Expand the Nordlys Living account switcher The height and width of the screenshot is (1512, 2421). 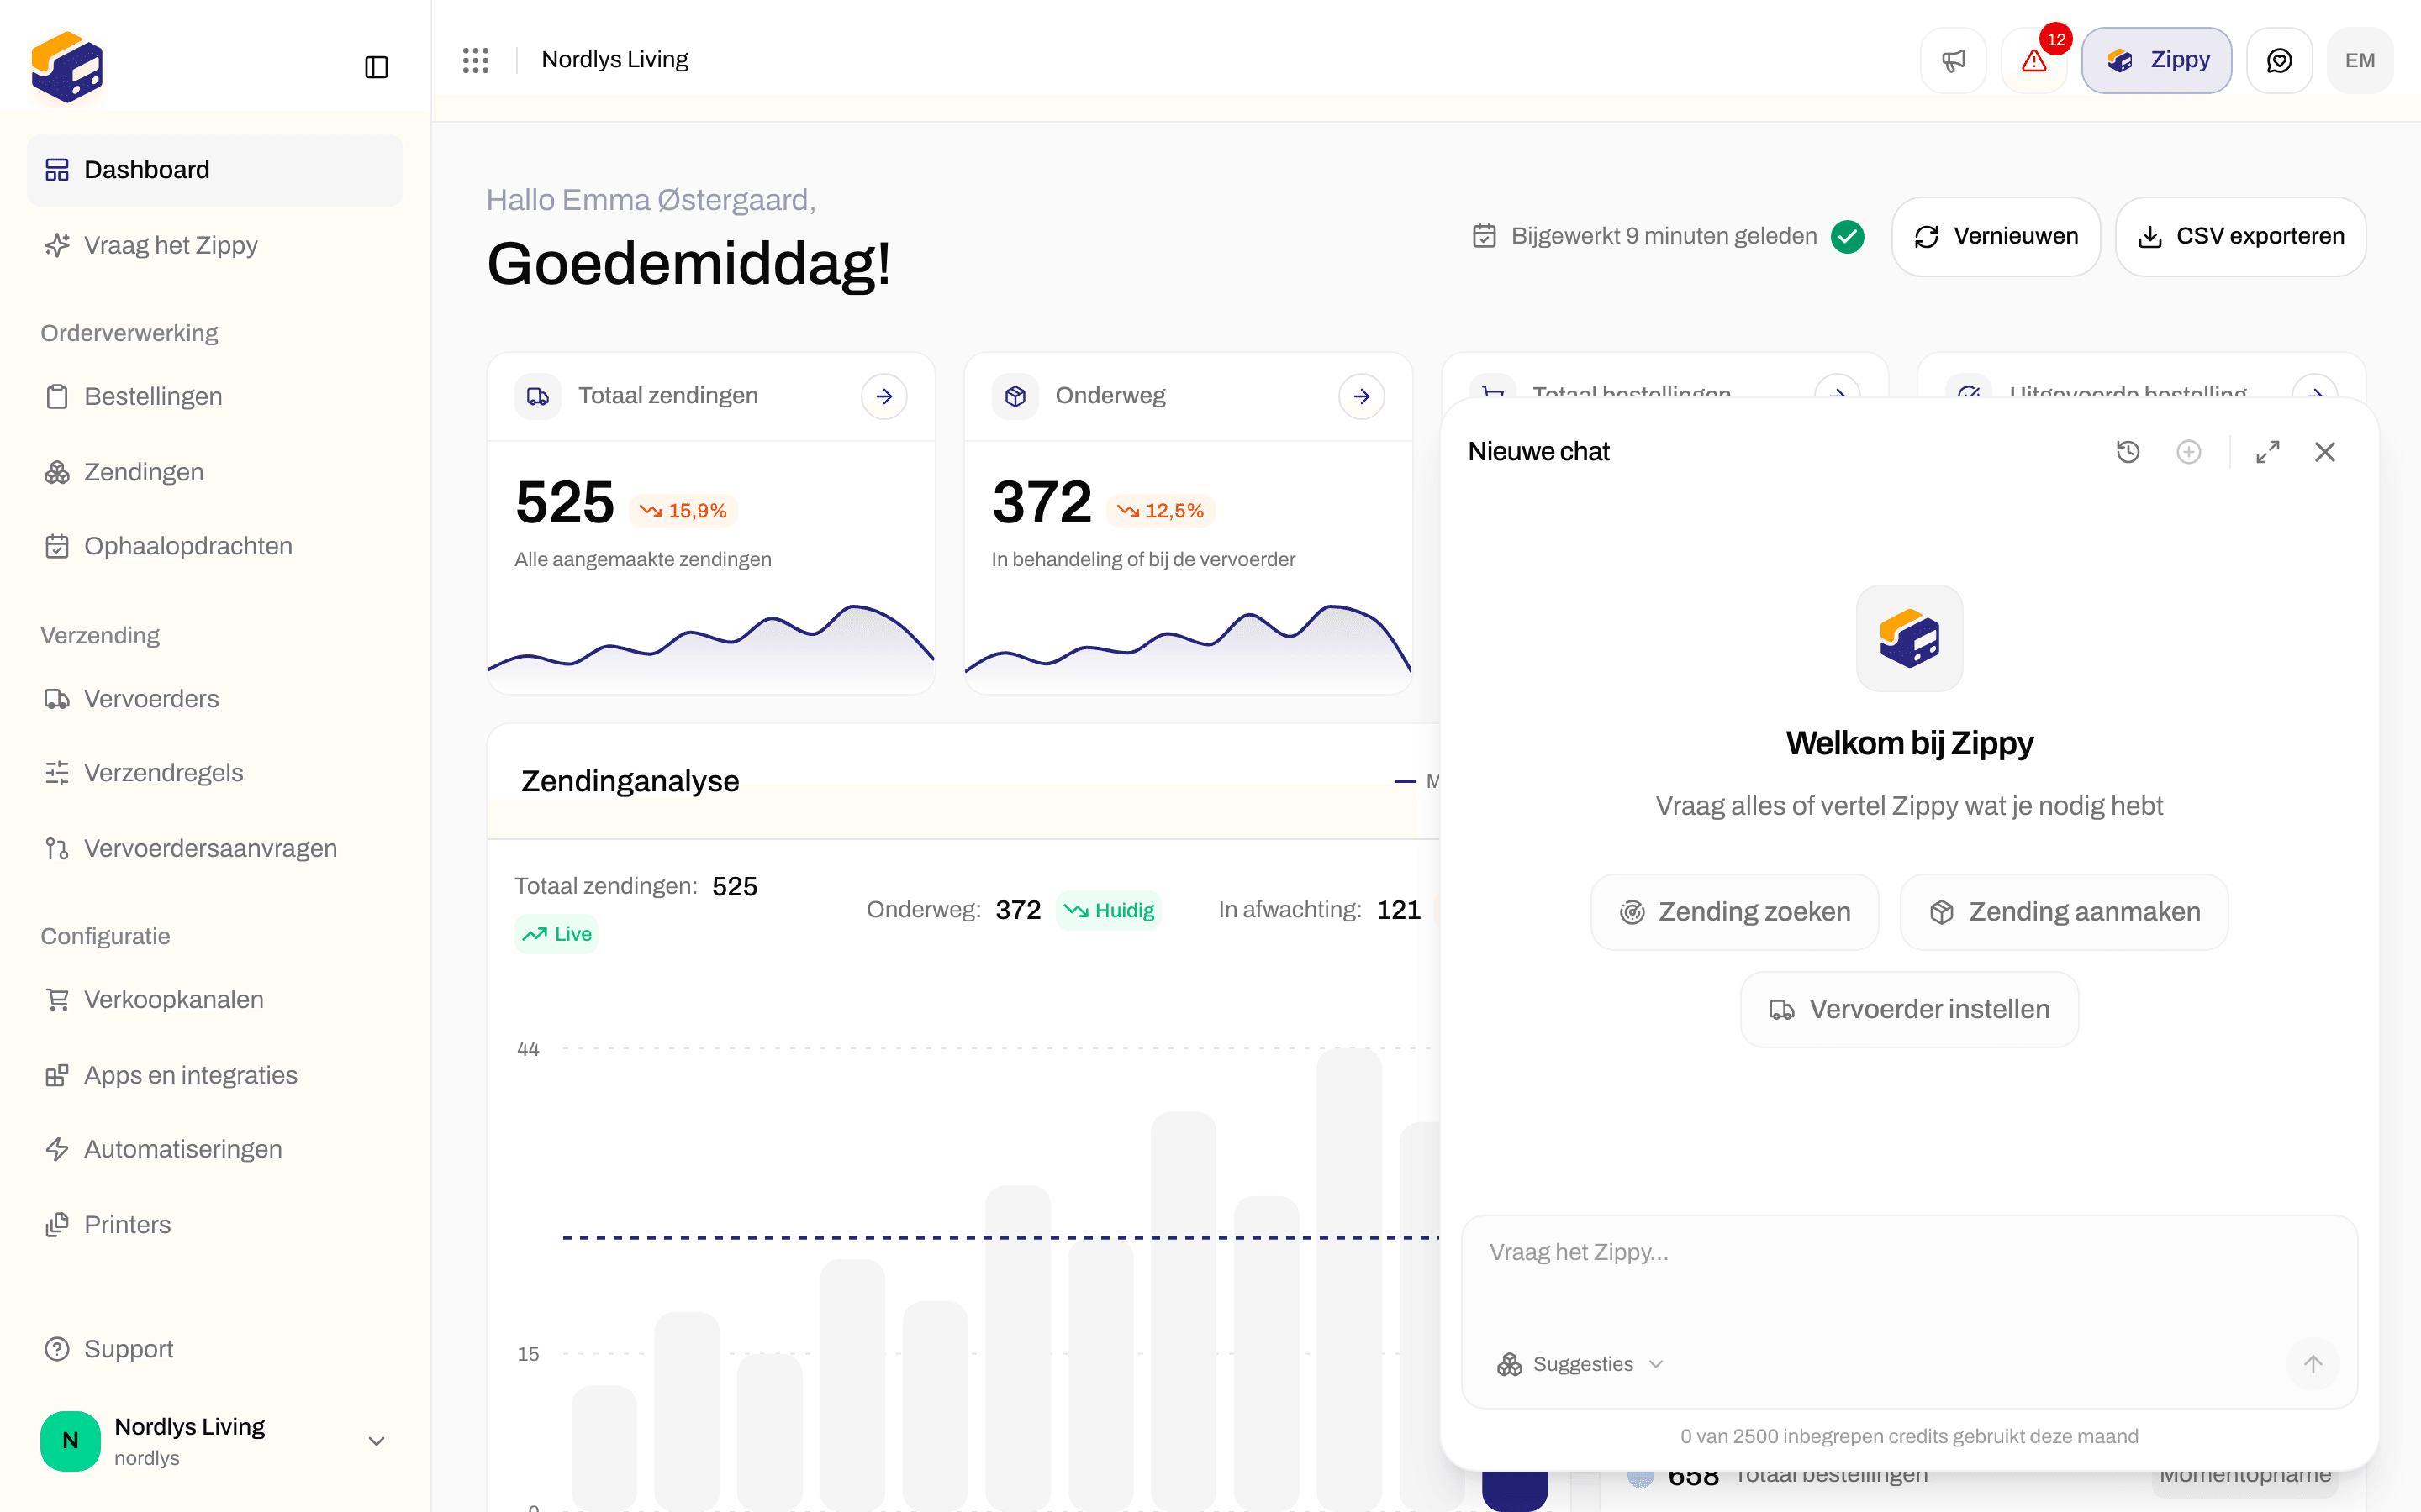pyautogui.click(x=214, y=1441)
